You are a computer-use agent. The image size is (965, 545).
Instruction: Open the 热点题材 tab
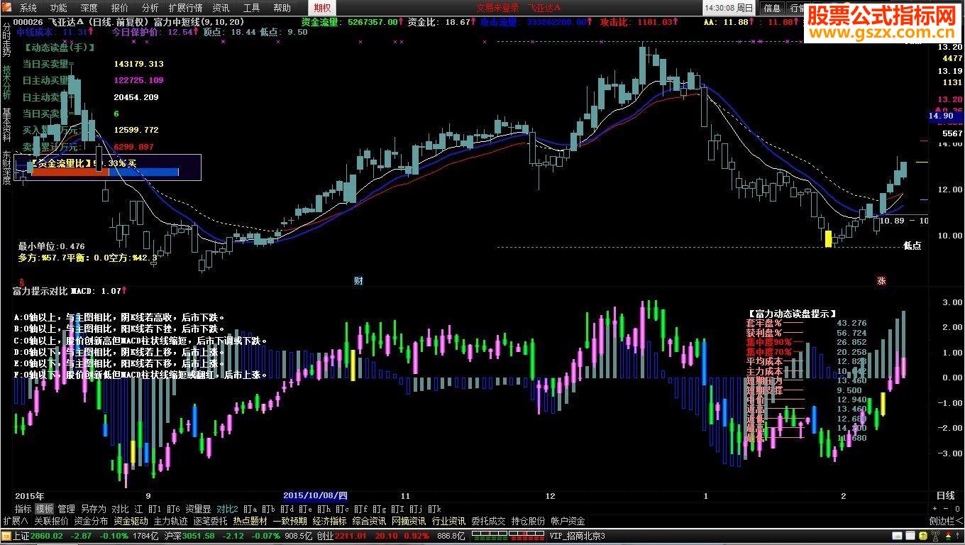(x=250, y=521)
